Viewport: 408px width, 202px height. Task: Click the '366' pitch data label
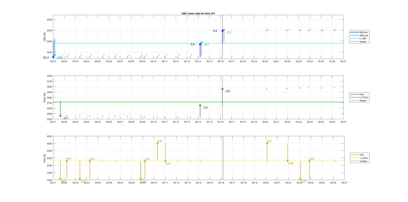(228, 91)
